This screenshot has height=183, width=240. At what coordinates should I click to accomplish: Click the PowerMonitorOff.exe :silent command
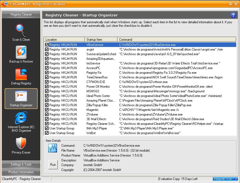coord(166,86)
